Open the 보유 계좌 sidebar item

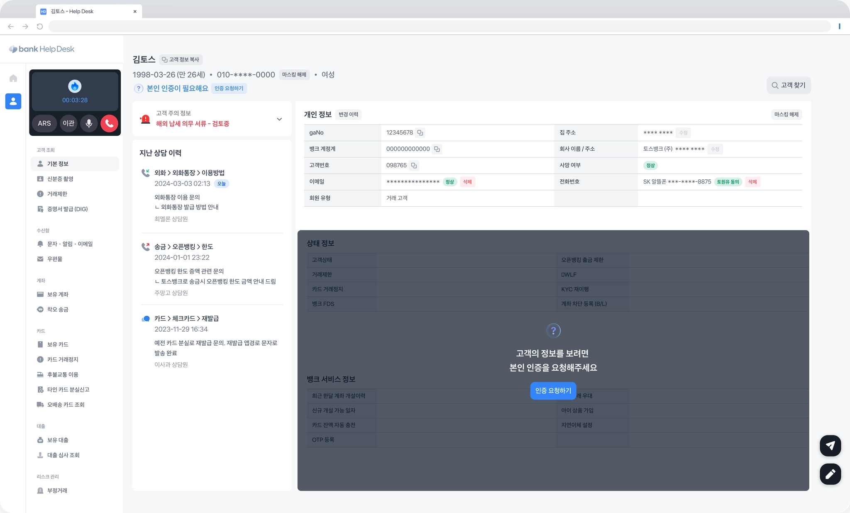[58, 294]
